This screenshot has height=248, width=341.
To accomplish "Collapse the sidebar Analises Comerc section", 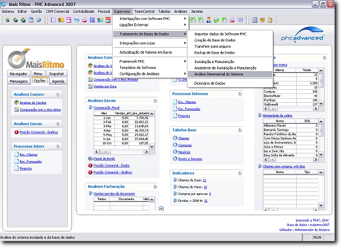I will pyautogui.click(x=58, y=95).
